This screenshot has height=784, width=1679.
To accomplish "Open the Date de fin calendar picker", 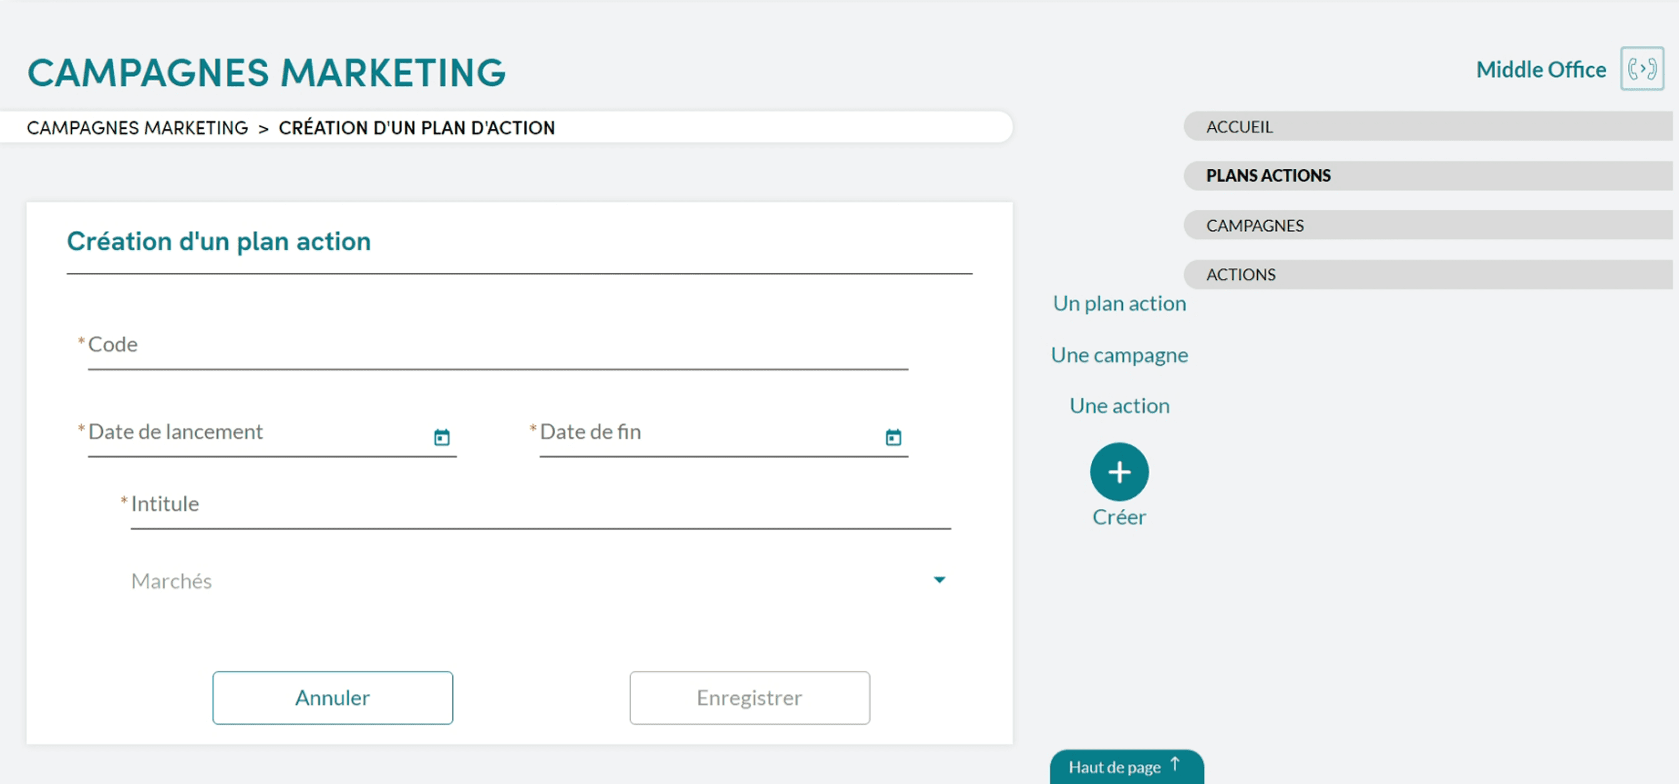I will tap(893, 437).
